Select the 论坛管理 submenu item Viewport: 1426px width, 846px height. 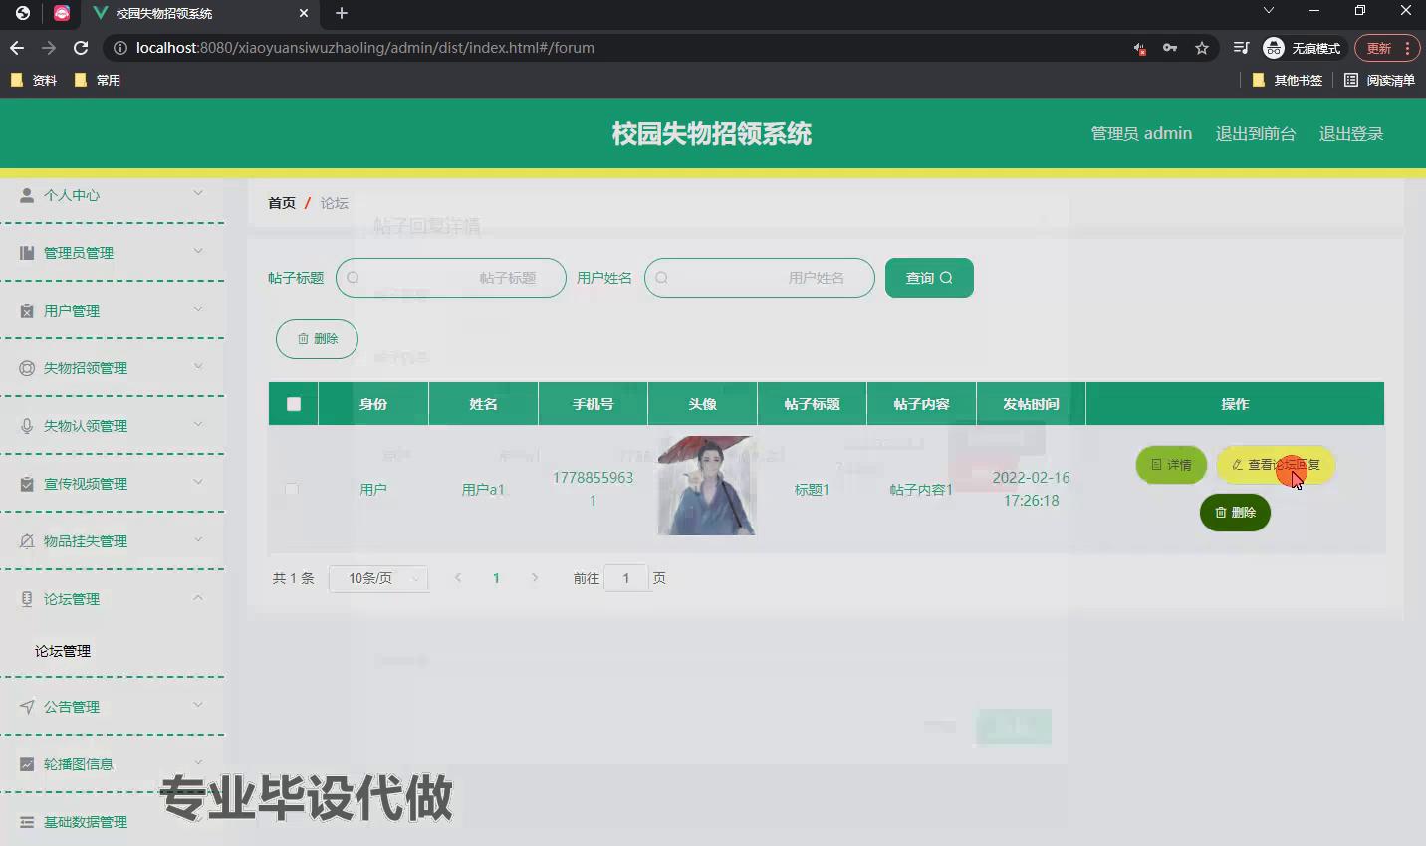point(63,651)
